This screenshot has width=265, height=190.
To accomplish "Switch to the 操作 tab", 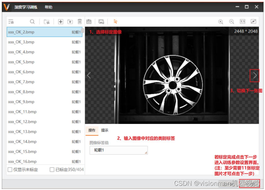I will coord(92,130).
